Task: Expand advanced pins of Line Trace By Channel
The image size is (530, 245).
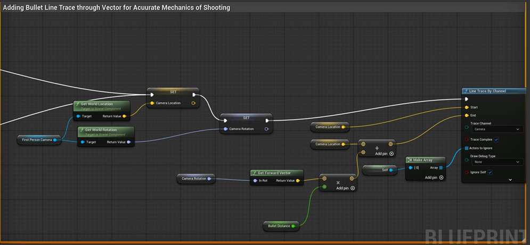Action: pos(510,180)
